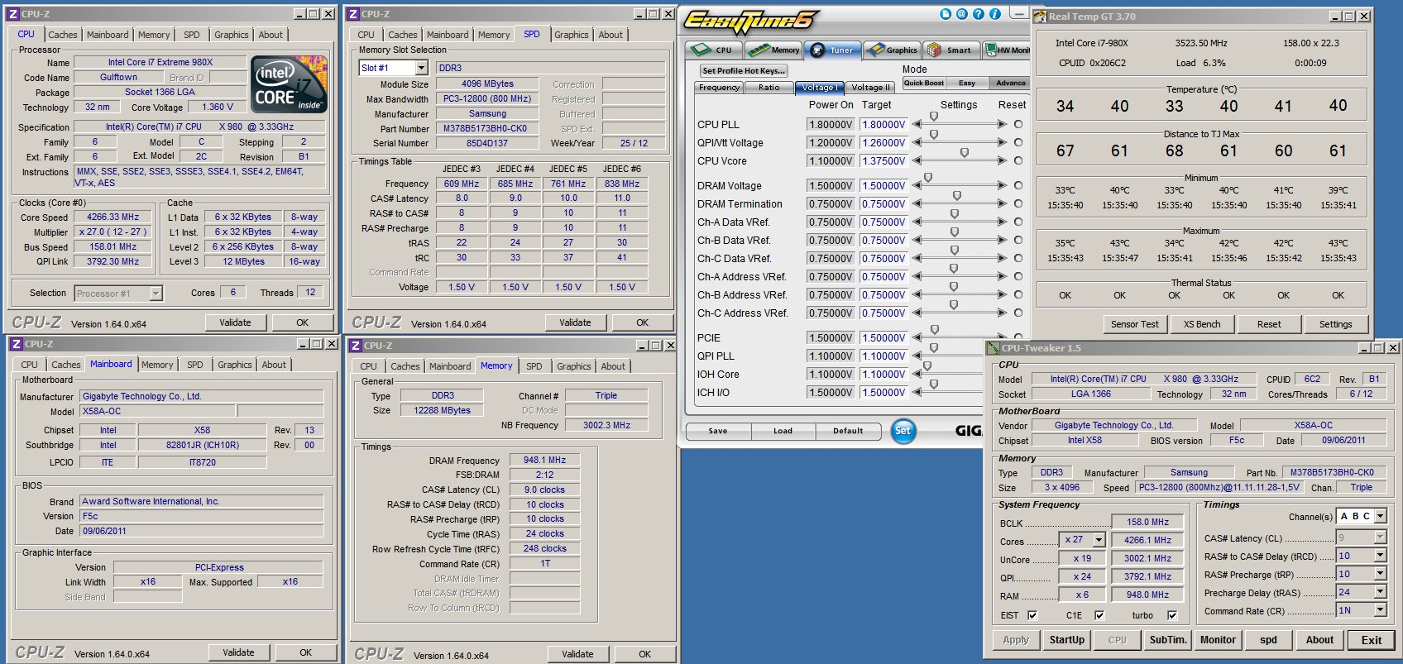Open the Slot #1 dropdown in CPU-Z SPD
This screenshot has height=664, width=1403.
422,68
